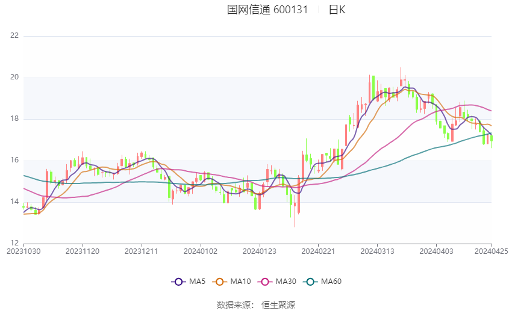512x311 pixels.
Task: Toggle the MA30 legend circle icon
Action: [x=265, y=282]
